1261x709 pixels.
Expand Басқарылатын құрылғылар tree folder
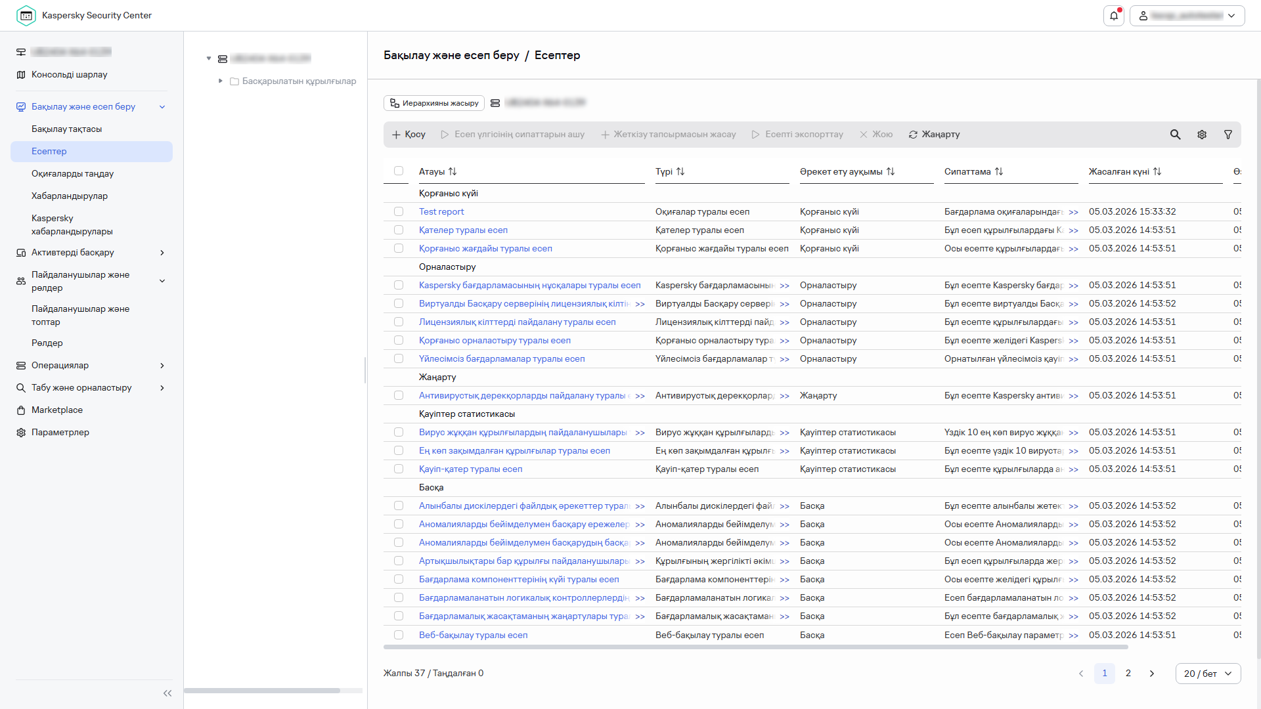pyautogui.click(x=221, y=81)
